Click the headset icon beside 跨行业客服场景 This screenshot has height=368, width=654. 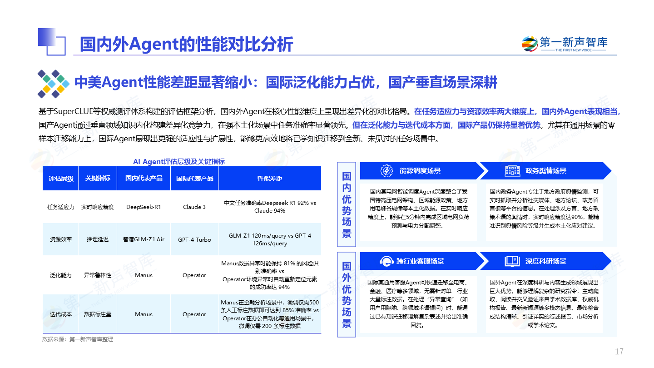click(x=386, y=261)
